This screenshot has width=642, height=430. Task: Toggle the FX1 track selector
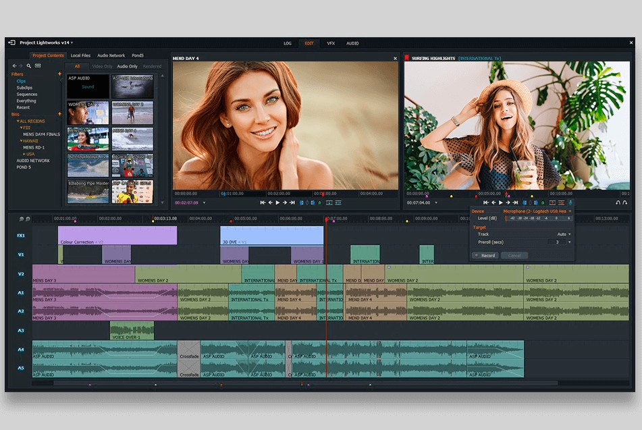pos(21,236)
